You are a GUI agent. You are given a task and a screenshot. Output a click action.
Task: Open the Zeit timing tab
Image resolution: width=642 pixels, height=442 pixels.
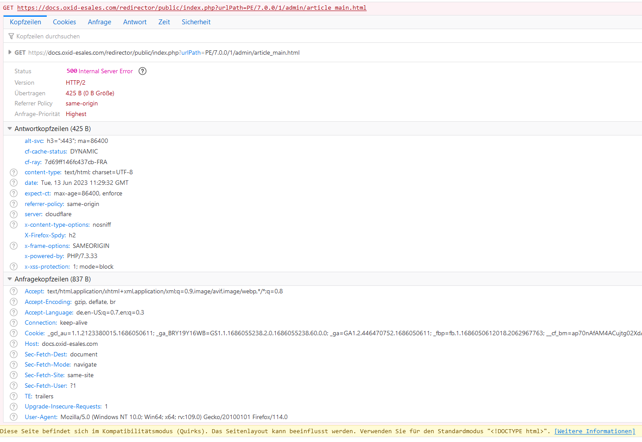pyautogui.click(x=164, y=22)
